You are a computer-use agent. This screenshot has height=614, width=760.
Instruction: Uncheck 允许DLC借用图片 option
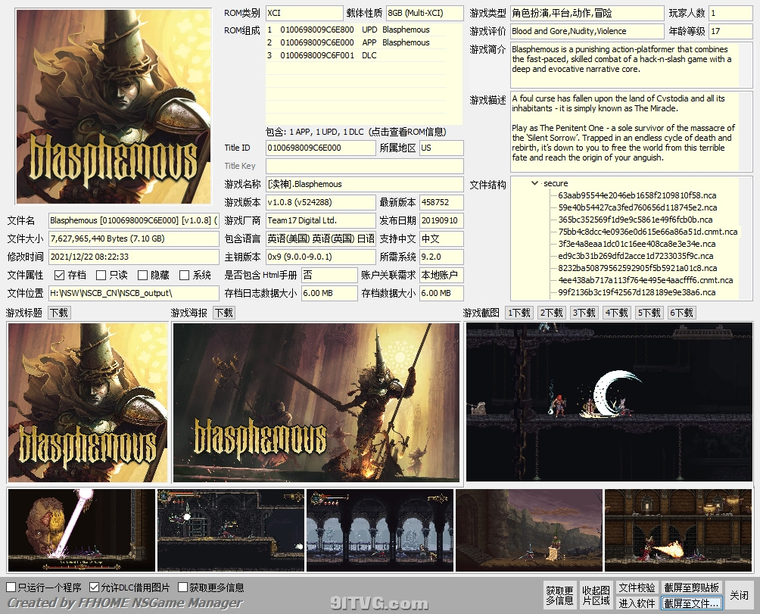[x=95, y=588]
